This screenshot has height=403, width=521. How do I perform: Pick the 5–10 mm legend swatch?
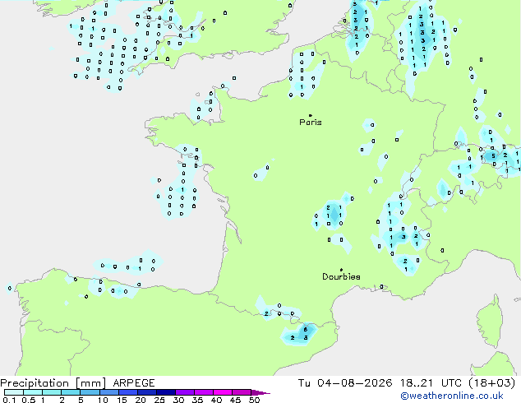(x=90, y=392)
